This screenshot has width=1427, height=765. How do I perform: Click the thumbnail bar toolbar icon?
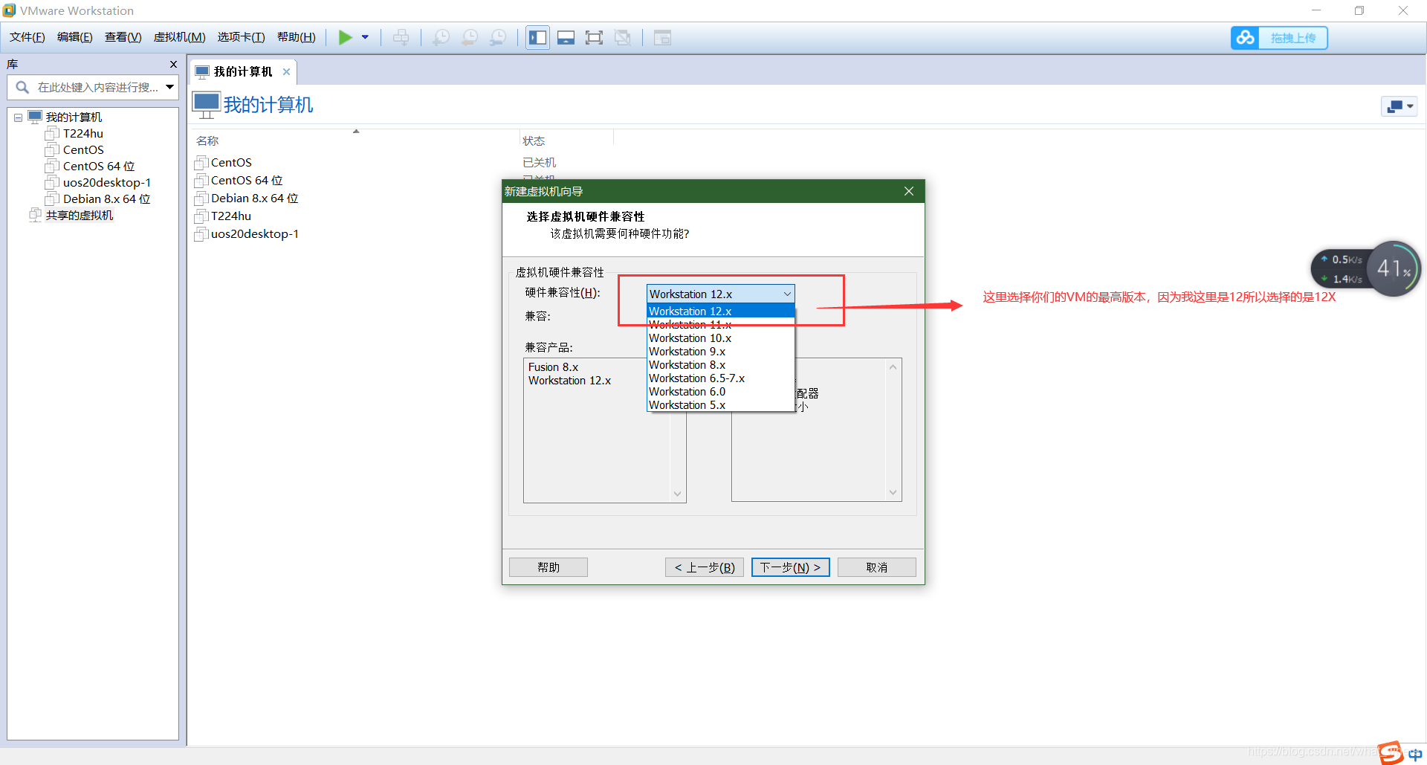click(662, 38)
